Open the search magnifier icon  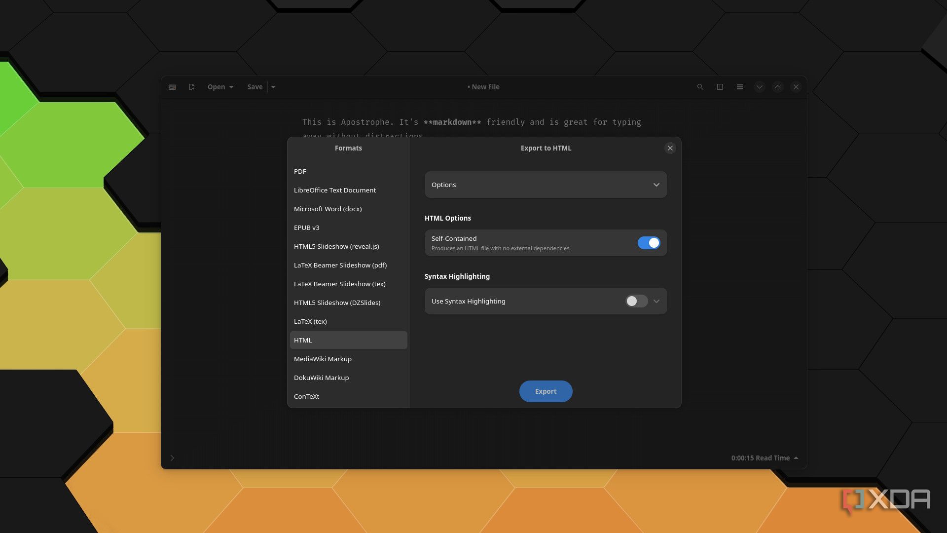(700, 87)
